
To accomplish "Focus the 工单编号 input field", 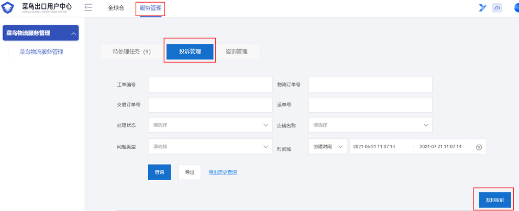I will click(210, 85).
